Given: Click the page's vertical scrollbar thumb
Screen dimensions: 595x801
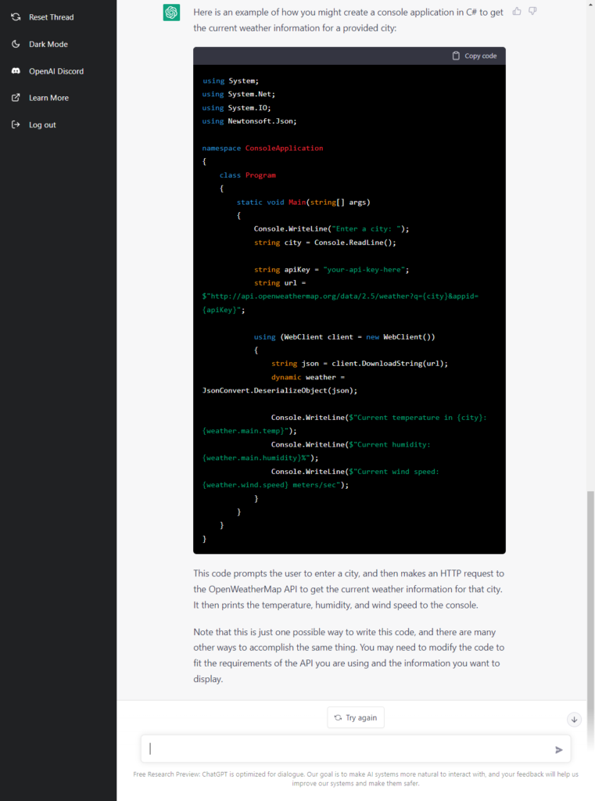Looking at the screenshot, I should point(590,594).
